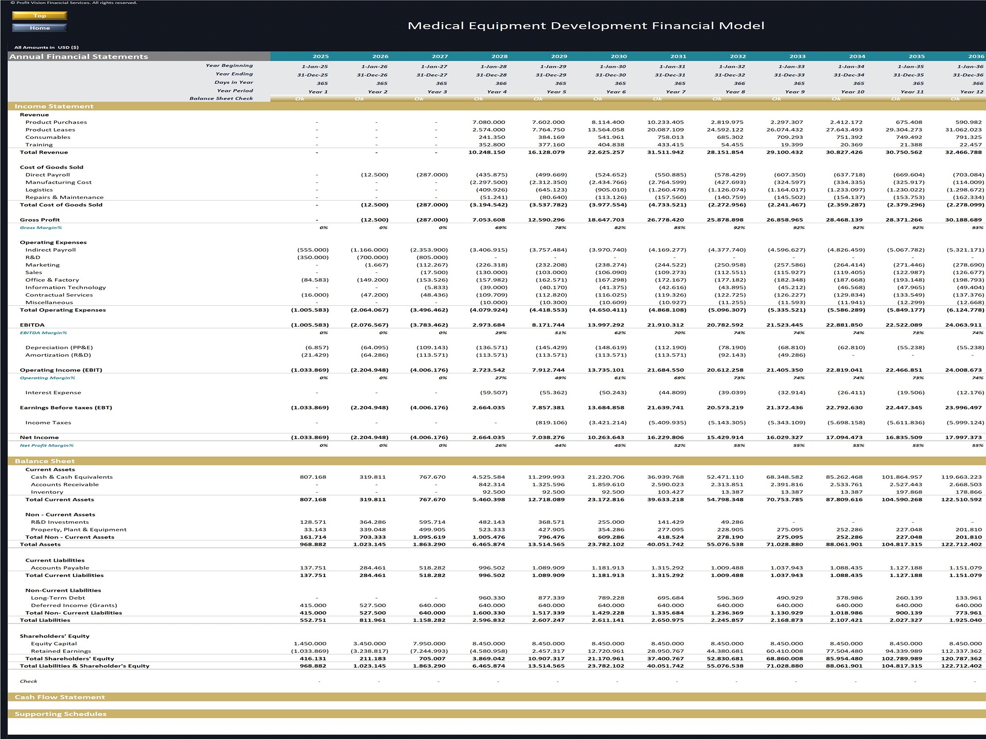Click Deferred Income (Grants) label
986x739 pixels.
coord(74,605)
